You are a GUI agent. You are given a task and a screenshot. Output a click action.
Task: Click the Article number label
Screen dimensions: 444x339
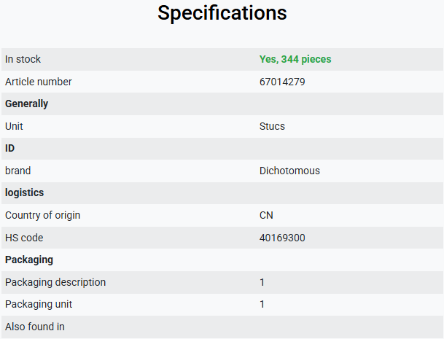(x=38, y=82)
